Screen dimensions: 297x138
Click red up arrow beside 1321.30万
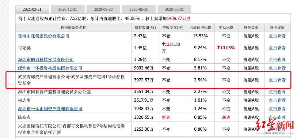(x=164, y=45)
